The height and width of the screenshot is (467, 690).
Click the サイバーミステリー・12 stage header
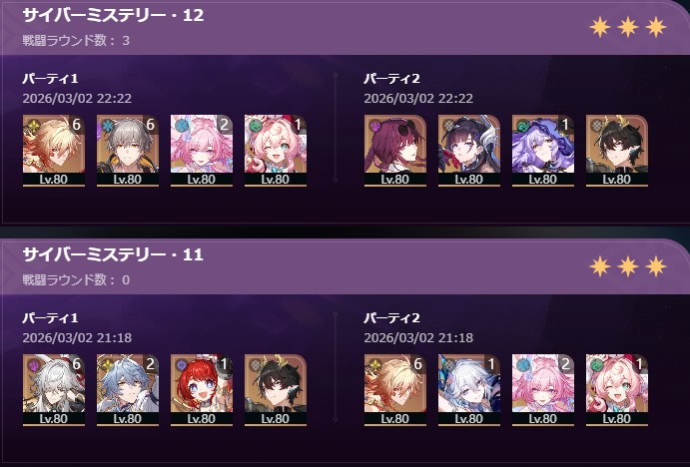point(113,15)
